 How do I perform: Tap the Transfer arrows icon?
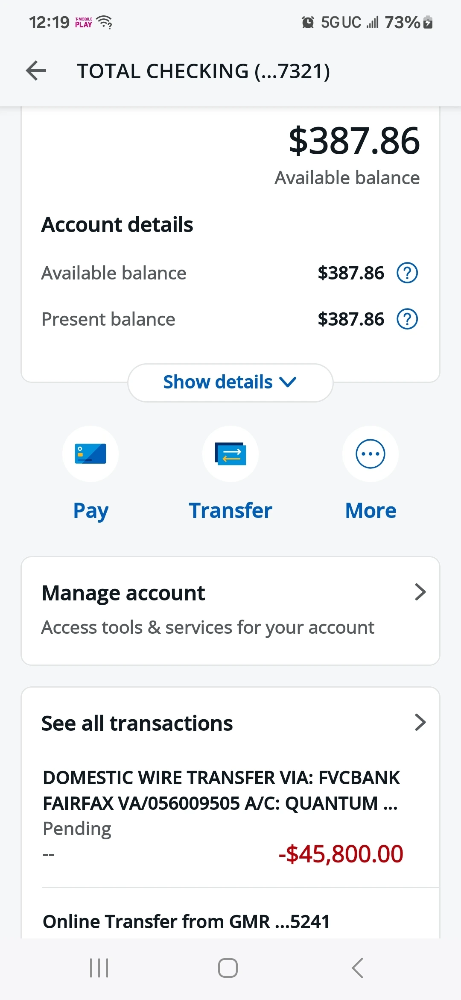[230, 454]
